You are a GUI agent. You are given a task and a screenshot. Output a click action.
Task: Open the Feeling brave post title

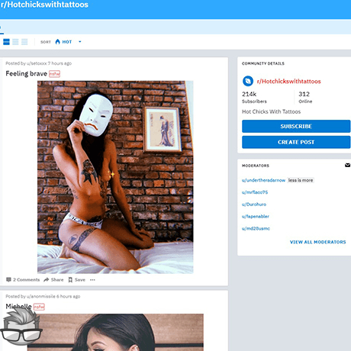[27, 74]
